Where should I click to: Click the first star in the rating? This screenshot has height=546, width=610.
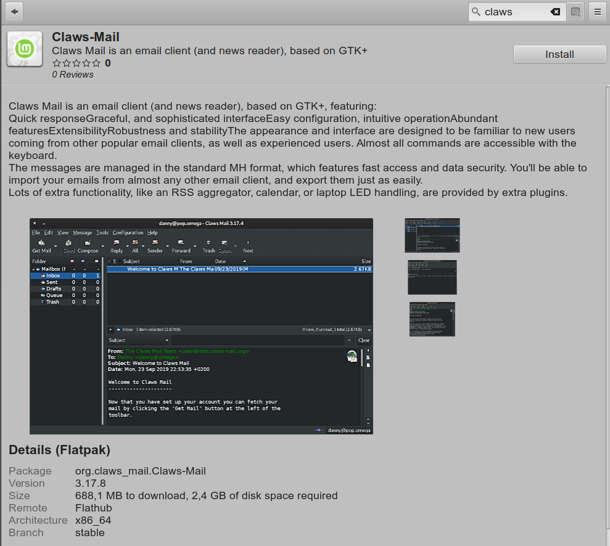click(x=57, y=63)
